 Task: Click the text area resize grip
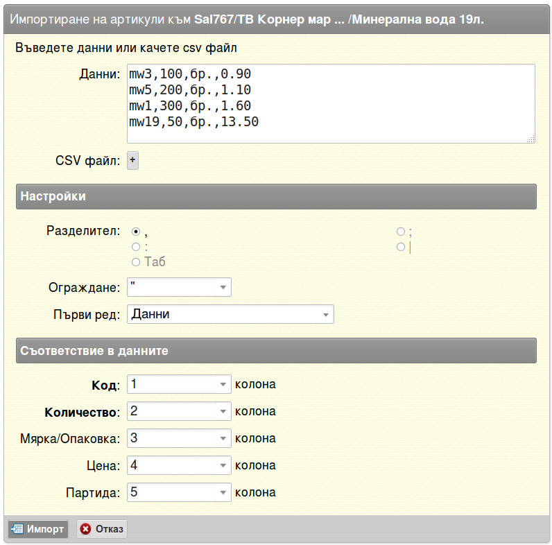coord(531,139)
